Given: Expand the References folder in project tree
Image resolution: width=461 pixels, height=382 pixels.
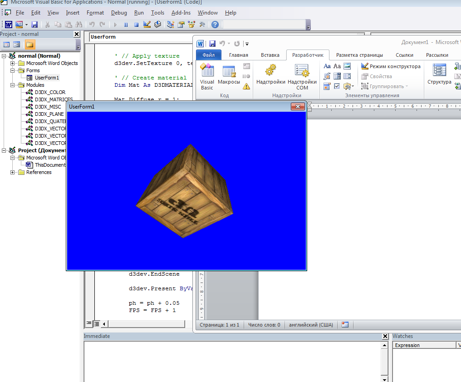Looking at the screenshot, I should pos(13,172).
